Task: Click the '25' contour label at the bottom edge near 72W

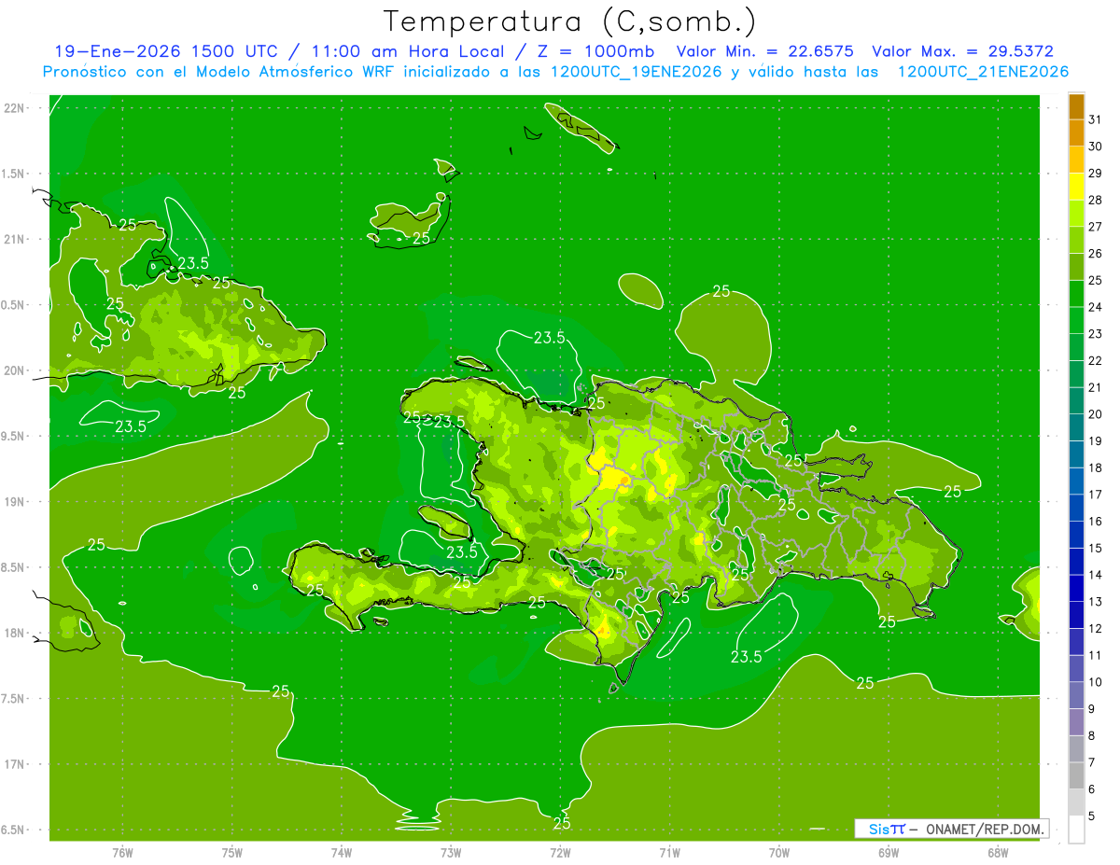Action: 562,823
